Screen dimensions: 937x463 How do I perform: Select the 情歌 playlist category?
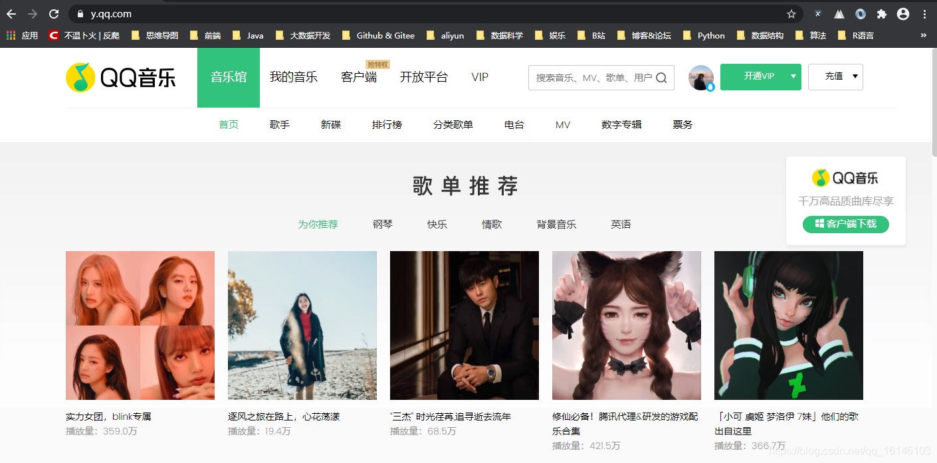point(492,225)
